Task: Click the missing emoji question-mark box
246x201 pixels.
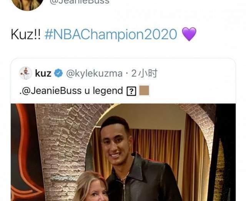Action: [x=131, y=91]
